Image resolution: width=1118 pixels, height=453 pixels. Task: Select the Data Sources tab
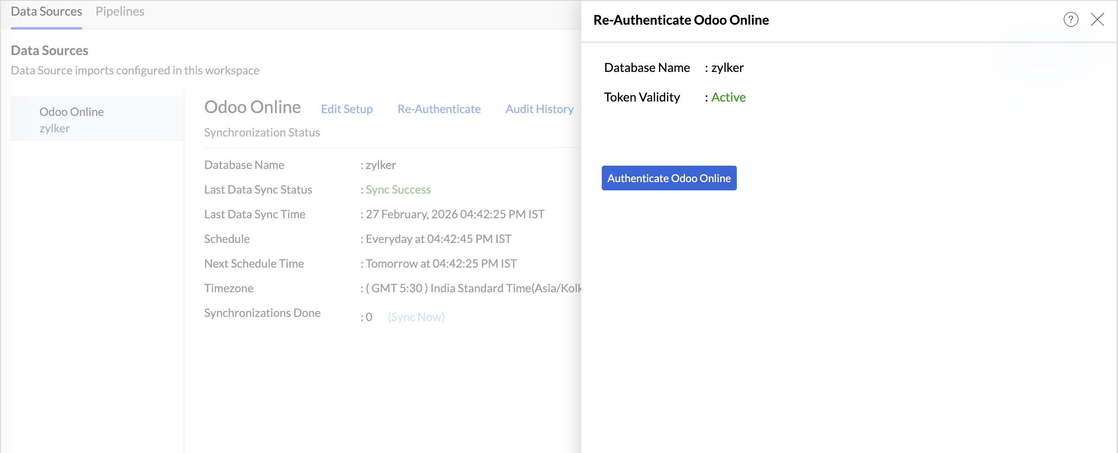click(47, 11)
